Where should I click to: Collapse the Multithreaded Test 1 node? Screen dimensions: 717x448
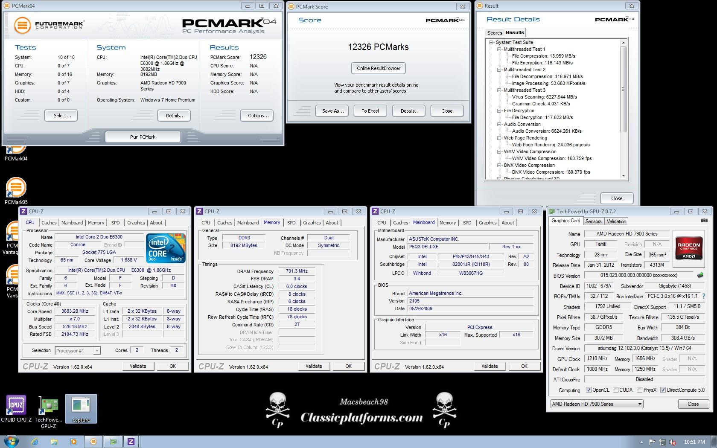click(499, 49)
